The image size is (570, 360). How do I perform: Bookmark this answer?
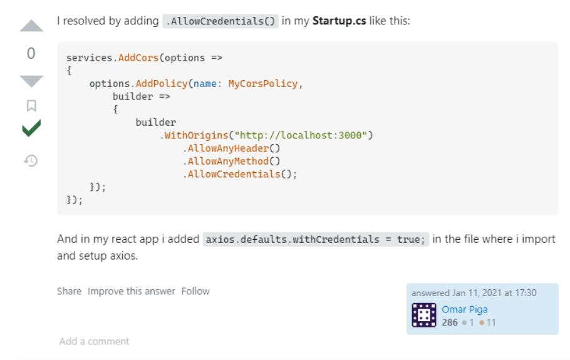coord(31,106)
